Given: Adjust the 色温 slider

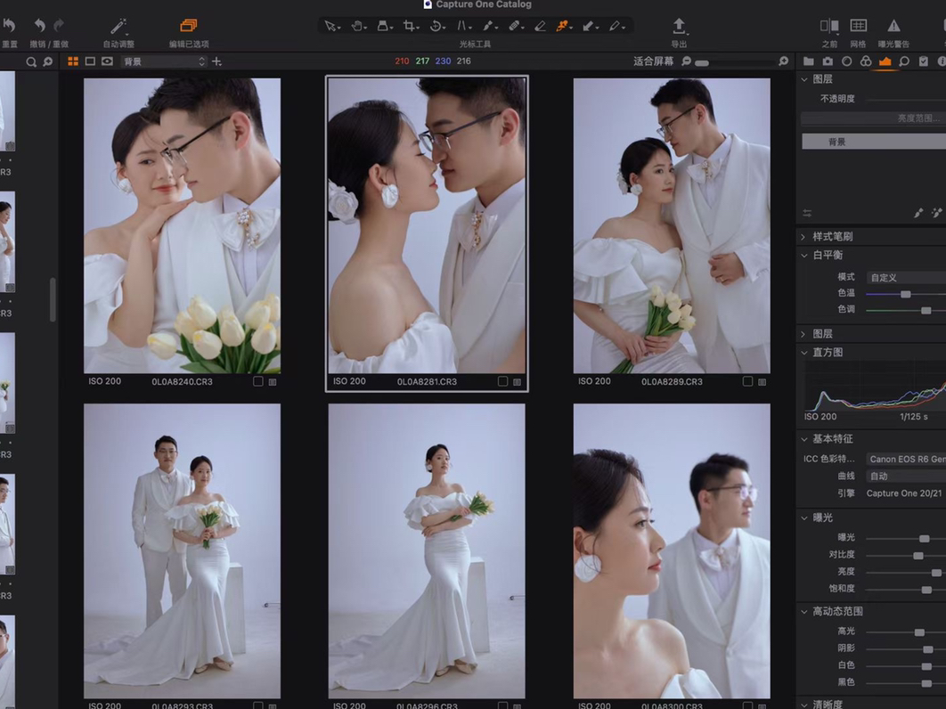Looking at the screenshot, I should click(x=906, y=294).
